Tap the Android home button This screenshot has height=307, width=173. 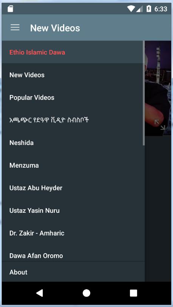86,293
